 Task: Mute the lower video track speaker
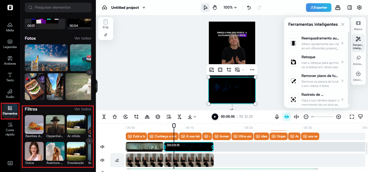tap(102, 160)
